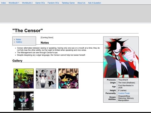
Task: Click the Notes section heading
Action: tap(45, 43)
